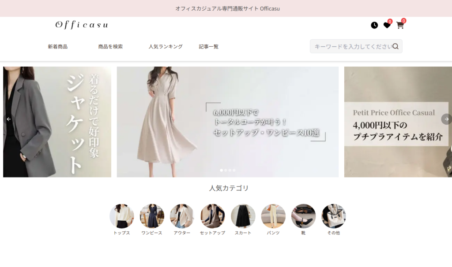Select the スカート category icon

tap(243, 216)
